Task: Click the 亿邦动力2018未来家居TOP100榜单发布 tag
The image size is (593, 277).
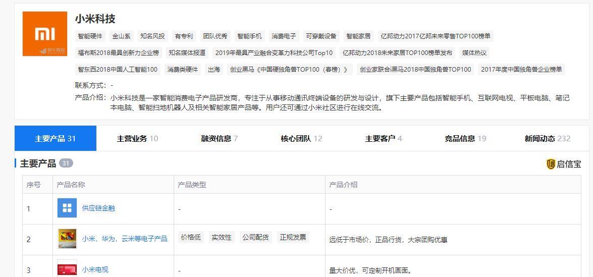Action: pyautogui.click(x=397, y=53)
